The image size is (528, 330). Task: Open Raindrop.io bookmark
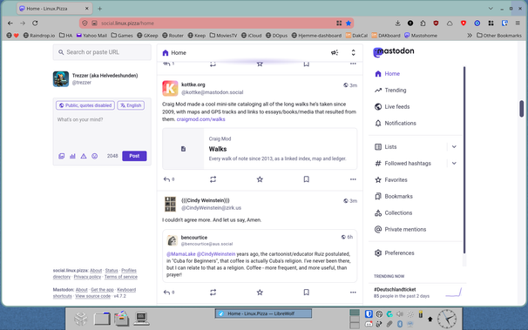pos(38,36)
